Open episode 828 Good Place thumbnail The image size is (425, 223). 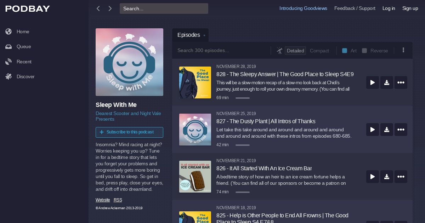click(195, 82)
